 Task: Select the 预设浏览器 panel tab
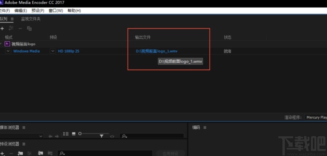coord(9,144)
